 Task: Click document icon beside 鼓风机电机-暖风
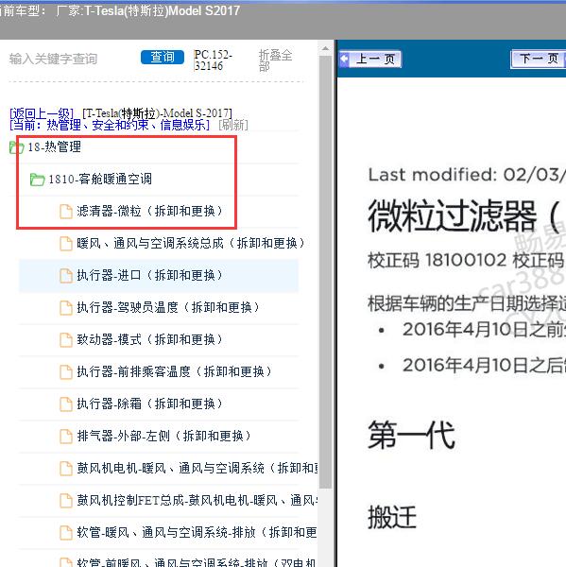tap(66, 469)
